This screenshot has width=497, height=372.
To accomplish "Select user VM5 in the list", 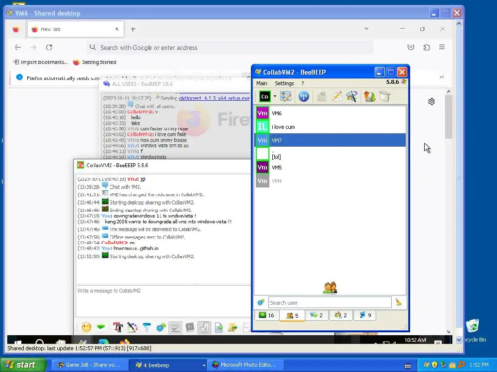I will point(331,167).
